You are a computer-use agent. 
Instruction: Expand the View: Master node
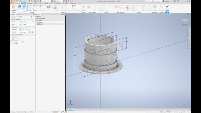36,19
